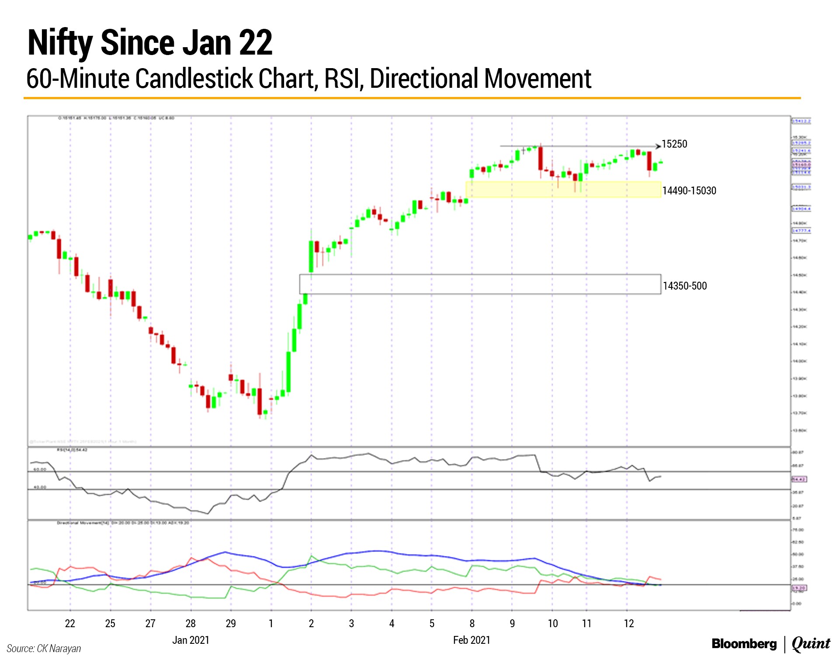Click date marker 12 on time axis

point(628,623)
